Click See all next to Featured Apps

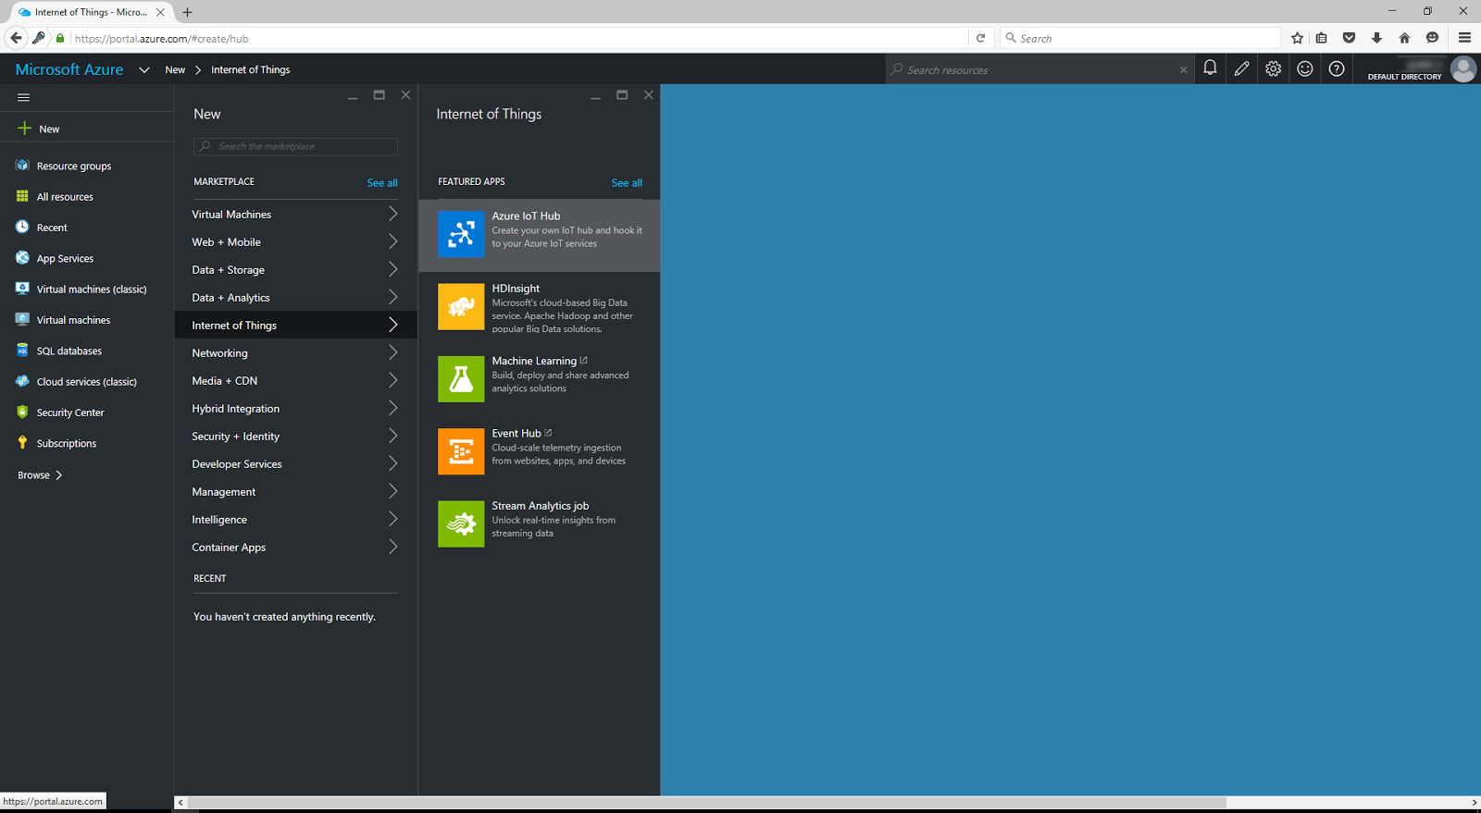(627, 182)
